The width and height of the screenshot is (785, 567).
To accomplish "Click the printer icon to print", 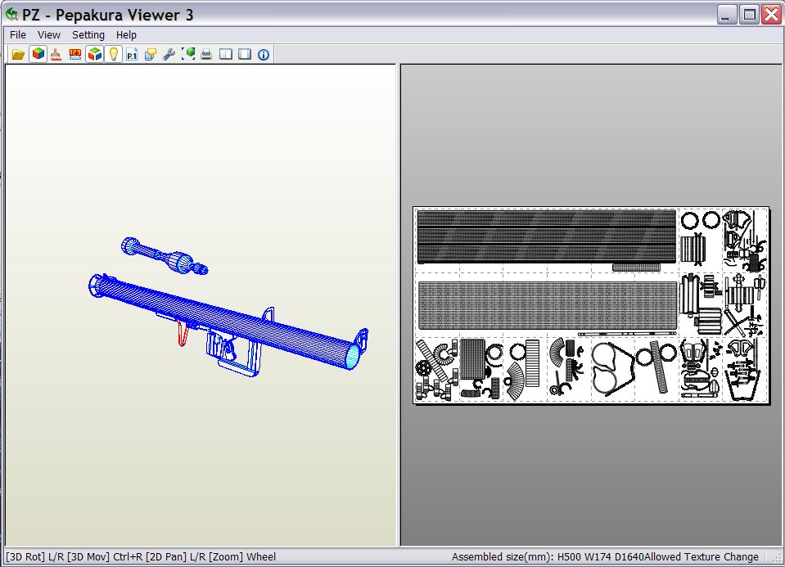I will [x=207, y=55].
